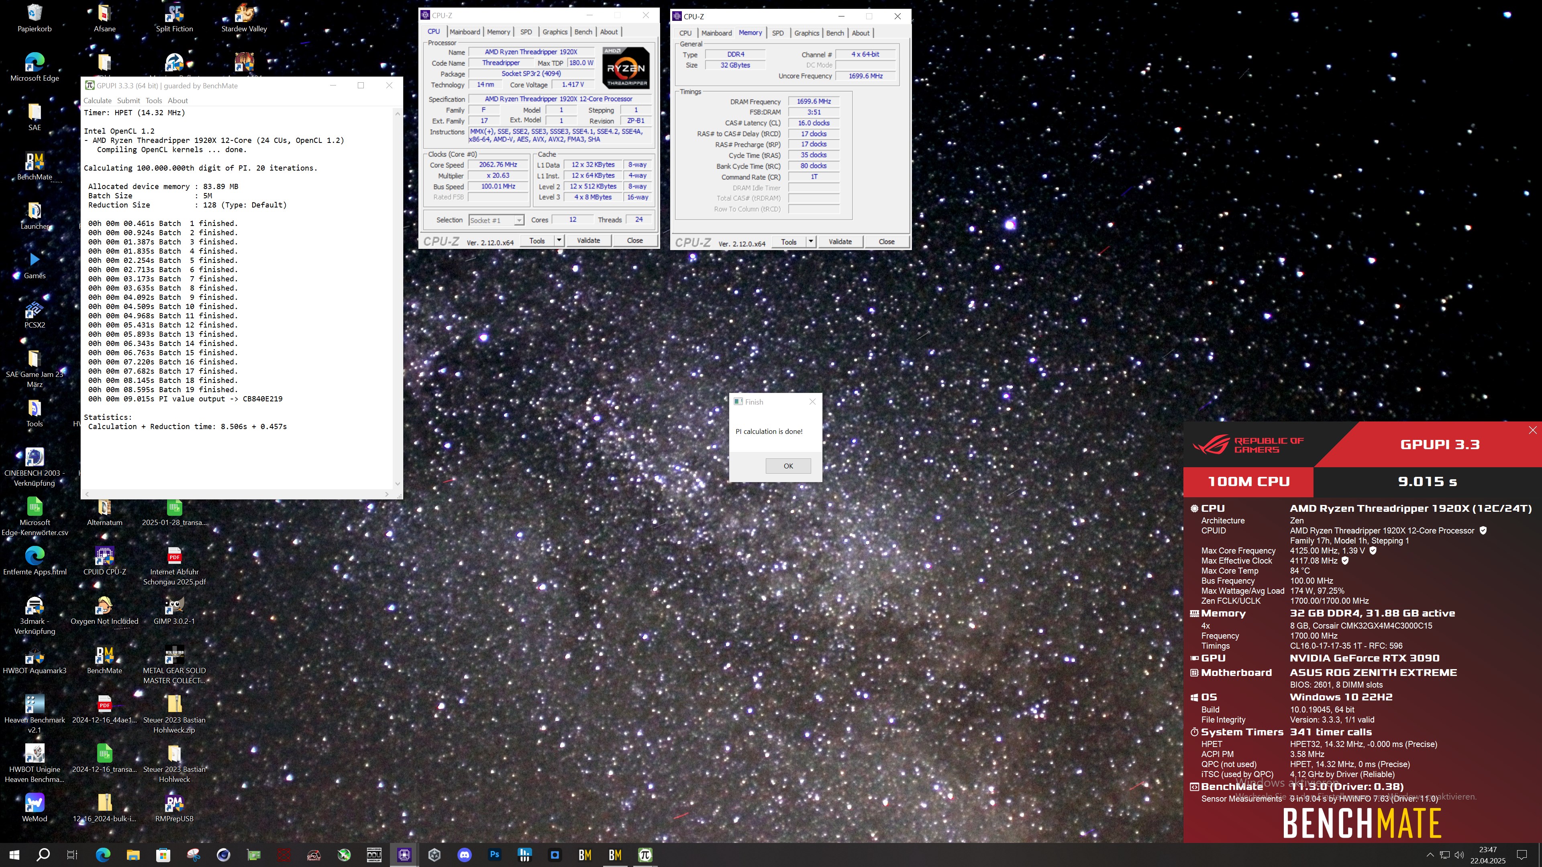Click Tools button in right CPU-Z Memory window
1542x867 pixels.
[x=789, y=242]
